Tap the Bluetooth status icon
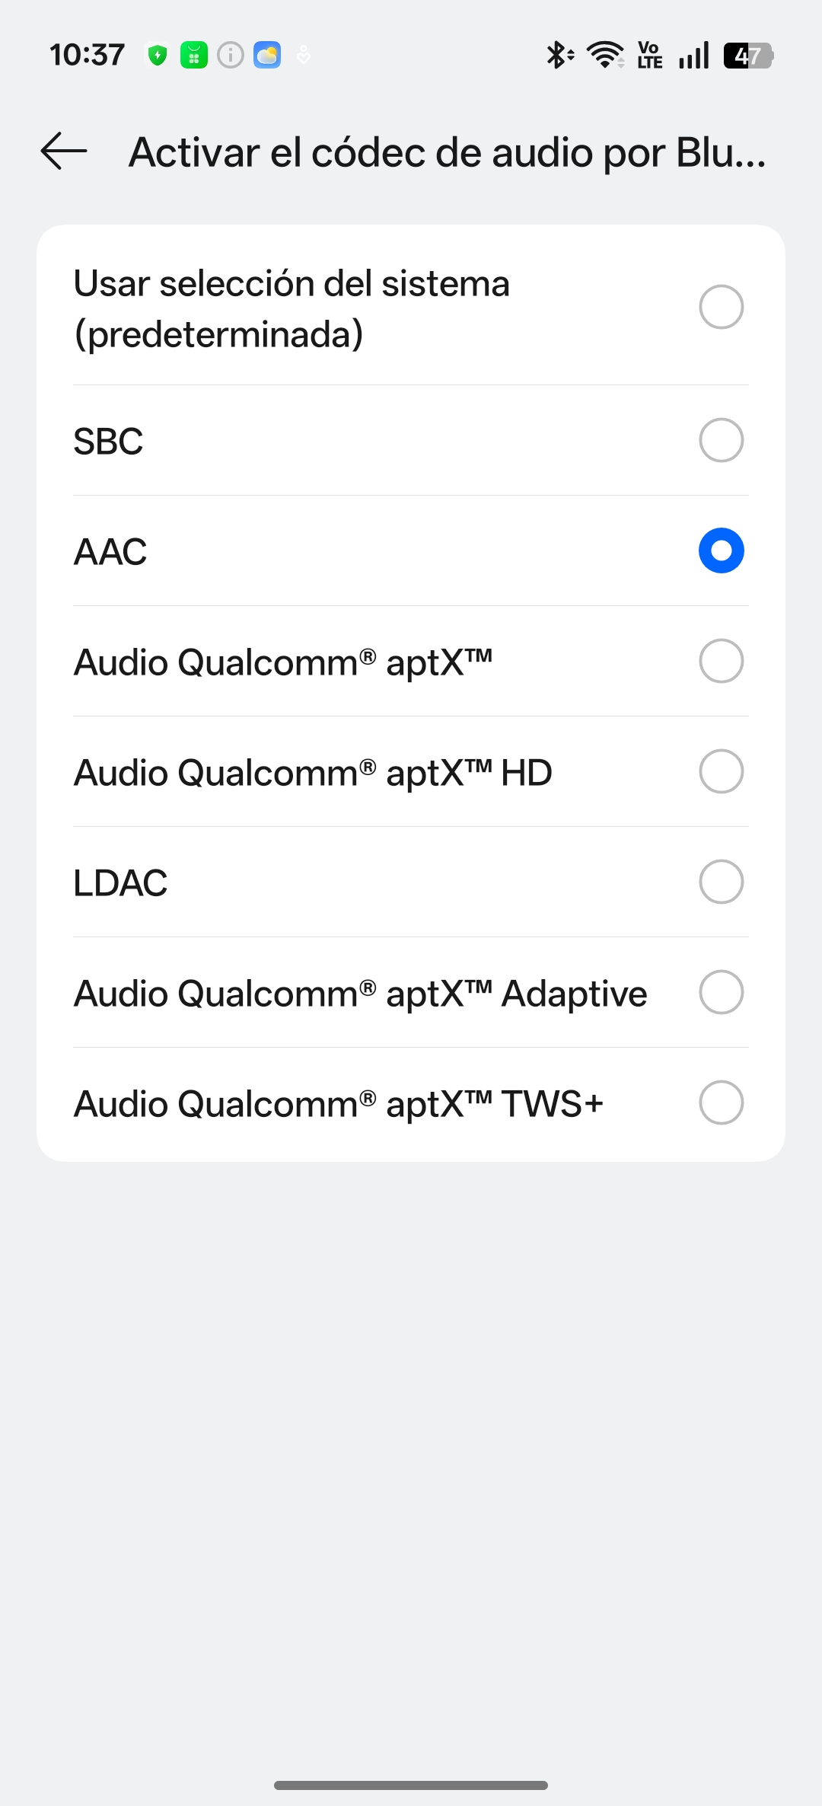 click(x=559, y=56)
